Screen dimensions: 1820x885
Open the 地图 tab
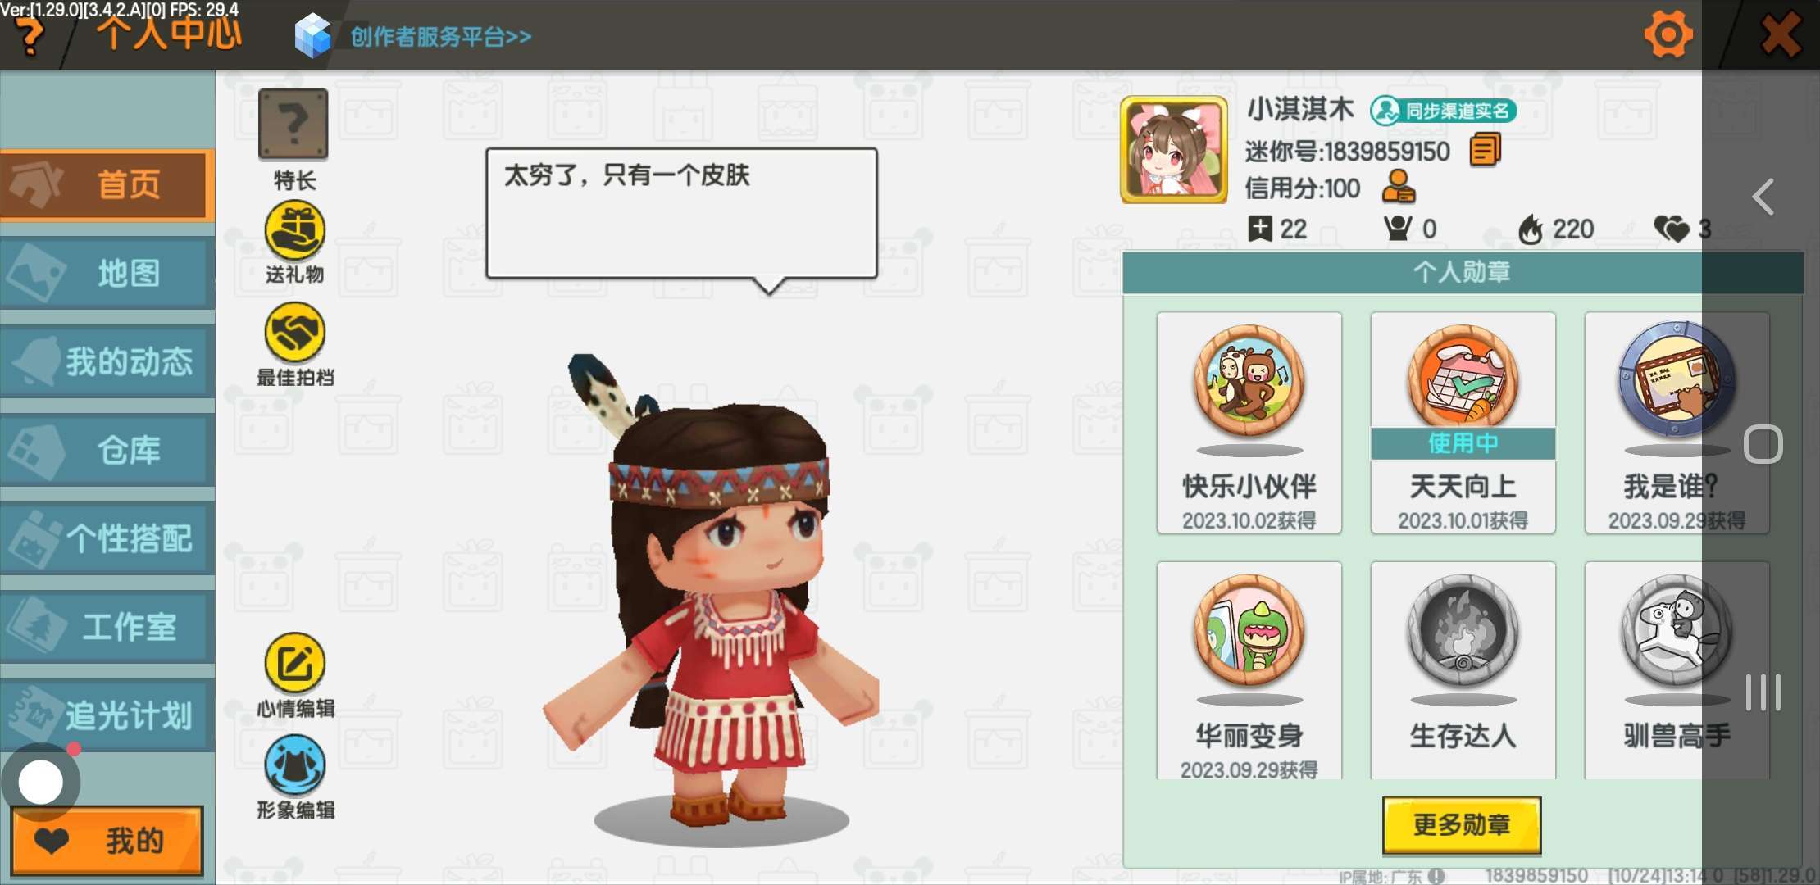click(x=107, y=273)
